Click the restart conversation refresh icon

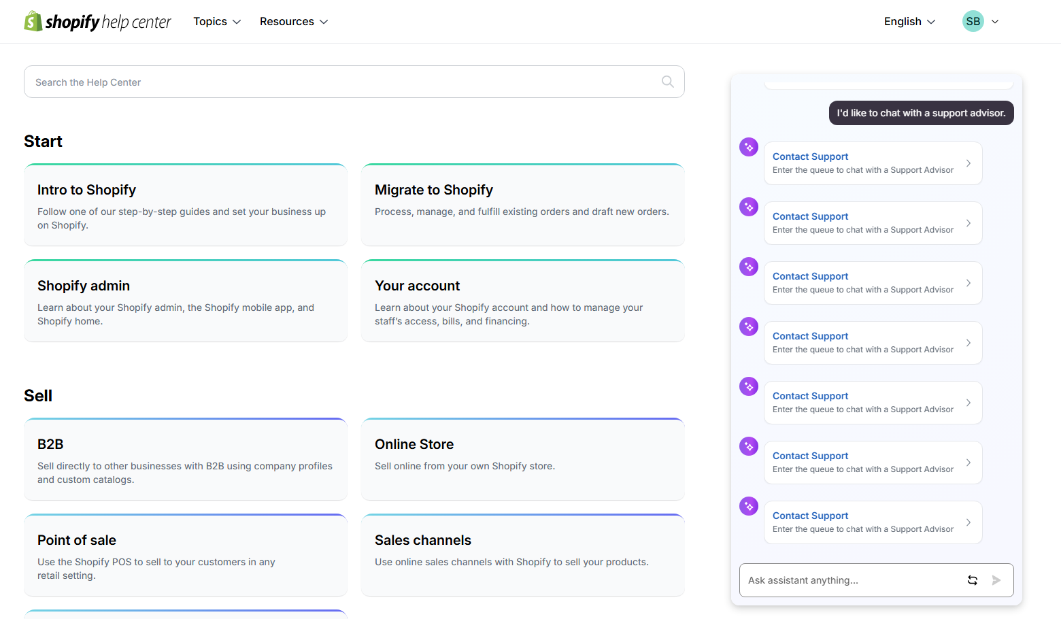click(x=972, y=580)
